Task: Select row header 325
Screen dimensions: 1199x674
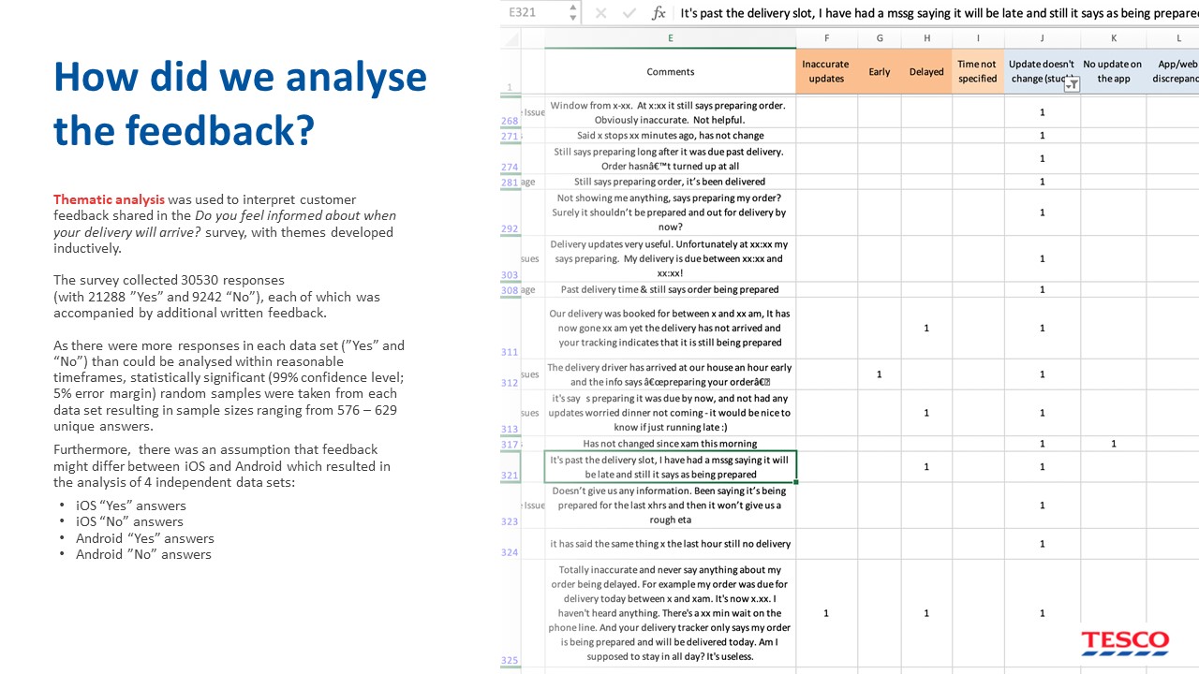Action: pyautogui.click(x=511, y=613)
